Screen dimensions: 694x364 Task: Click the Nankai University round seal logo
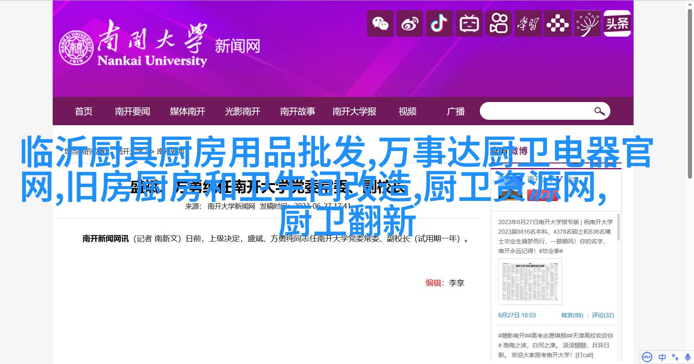(x=76, y=48)
